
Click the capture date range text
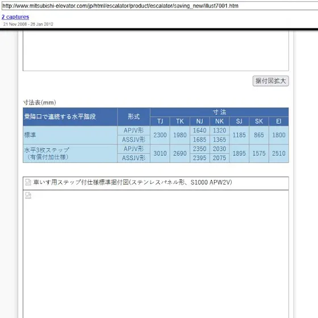coord(28,24)
